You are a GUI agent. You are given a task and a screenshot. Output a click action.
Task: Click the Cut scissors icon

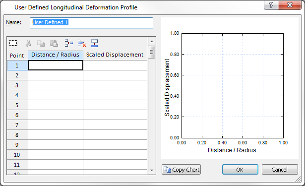click(x=28, y=43)
